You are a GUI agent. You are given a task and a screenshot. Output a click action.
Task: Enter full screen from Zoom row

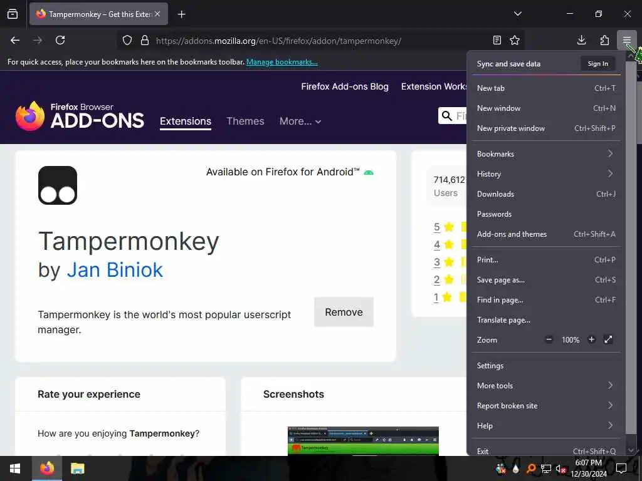tap(608, 339)
